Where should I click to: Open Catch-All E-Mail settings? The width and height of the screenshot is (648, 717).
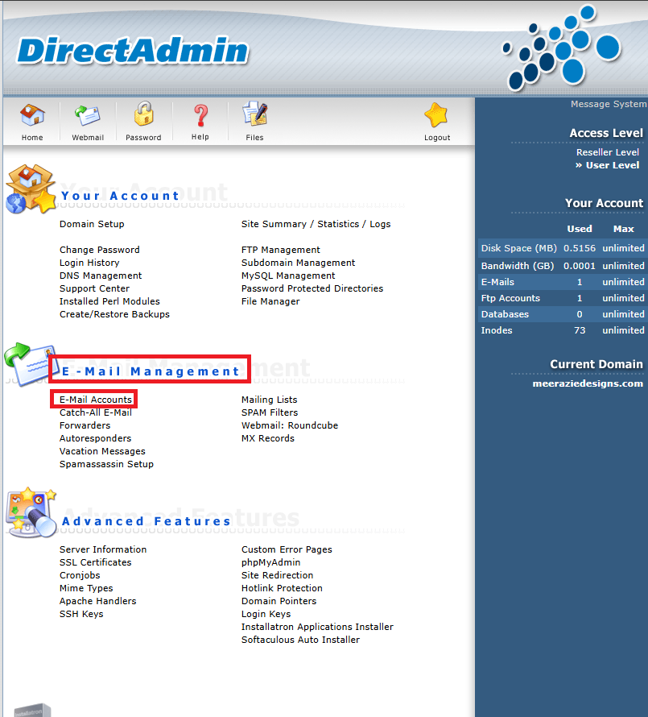96,412
